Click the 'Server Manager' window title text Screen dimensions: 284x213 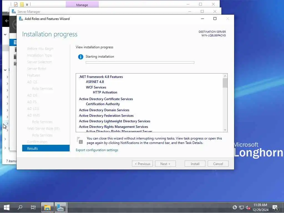click(29, 12)
